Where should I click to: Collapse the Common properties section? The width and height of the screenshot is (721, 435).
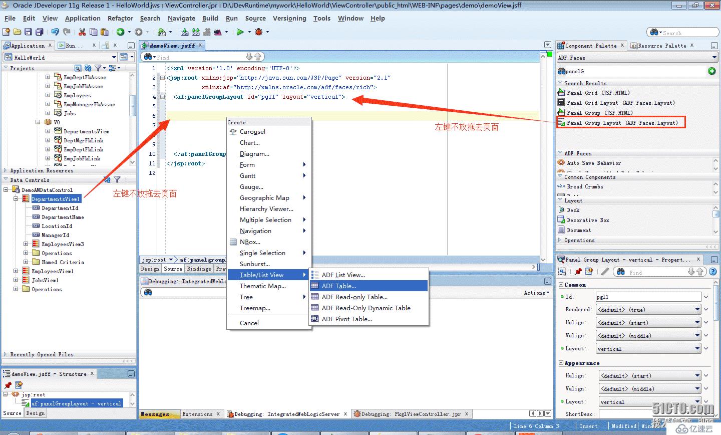click(561, 285)
